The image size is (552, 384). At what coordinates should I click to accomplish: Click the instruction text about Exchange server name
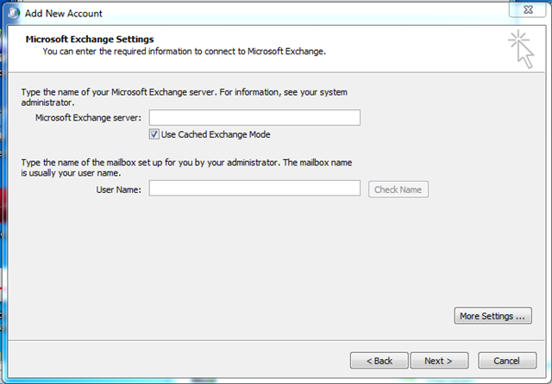[x=184, y=97]
